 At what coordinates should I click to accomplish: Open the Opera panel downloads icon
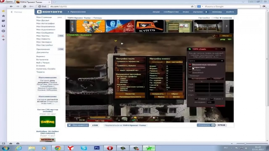tap(3, 26)
